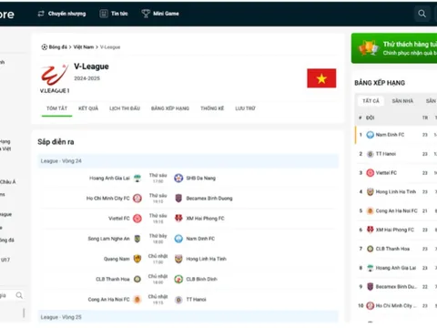Click the Chuyển nhượng transfer icon
The image size is (437, 328).
41,14
